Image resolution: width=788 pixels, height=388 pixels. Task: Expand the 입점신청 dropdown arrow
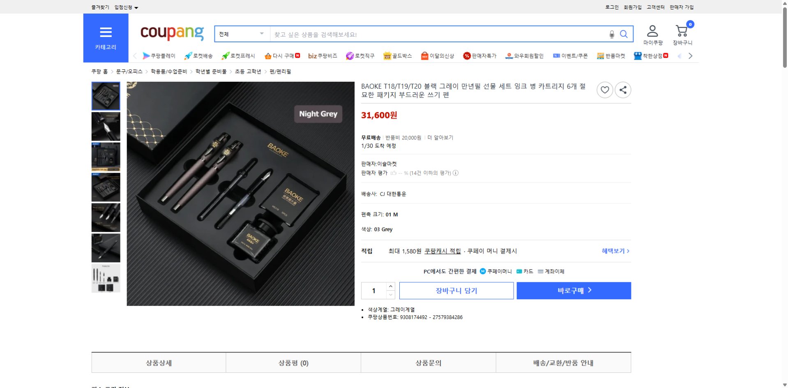point(136,7)
